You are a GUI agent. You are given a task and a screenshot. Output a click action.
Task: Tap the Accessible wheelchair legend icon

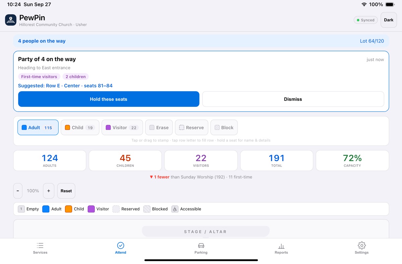tap(175, 209)
